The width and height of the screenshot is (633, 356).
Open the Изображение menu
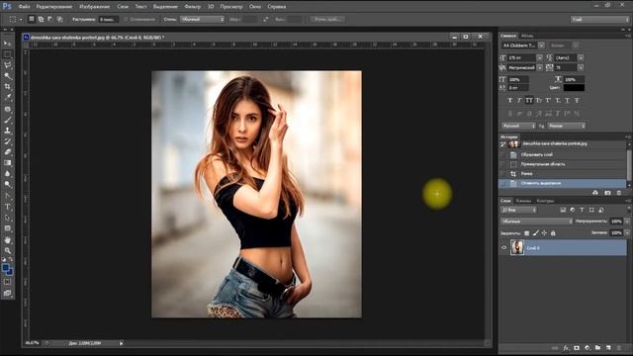(x=95, y=7)
